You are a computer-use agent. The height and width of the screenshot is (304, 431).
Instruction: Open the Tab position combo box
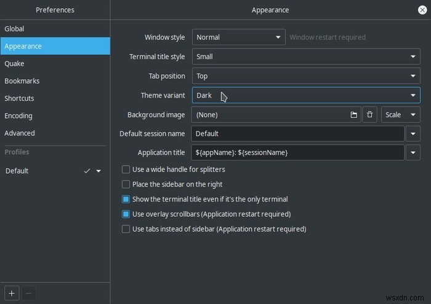(x=306, y=76)
